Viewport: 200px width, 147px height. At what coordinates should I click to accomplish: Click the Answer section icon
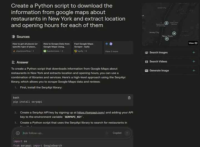click(x=13, y=62)
